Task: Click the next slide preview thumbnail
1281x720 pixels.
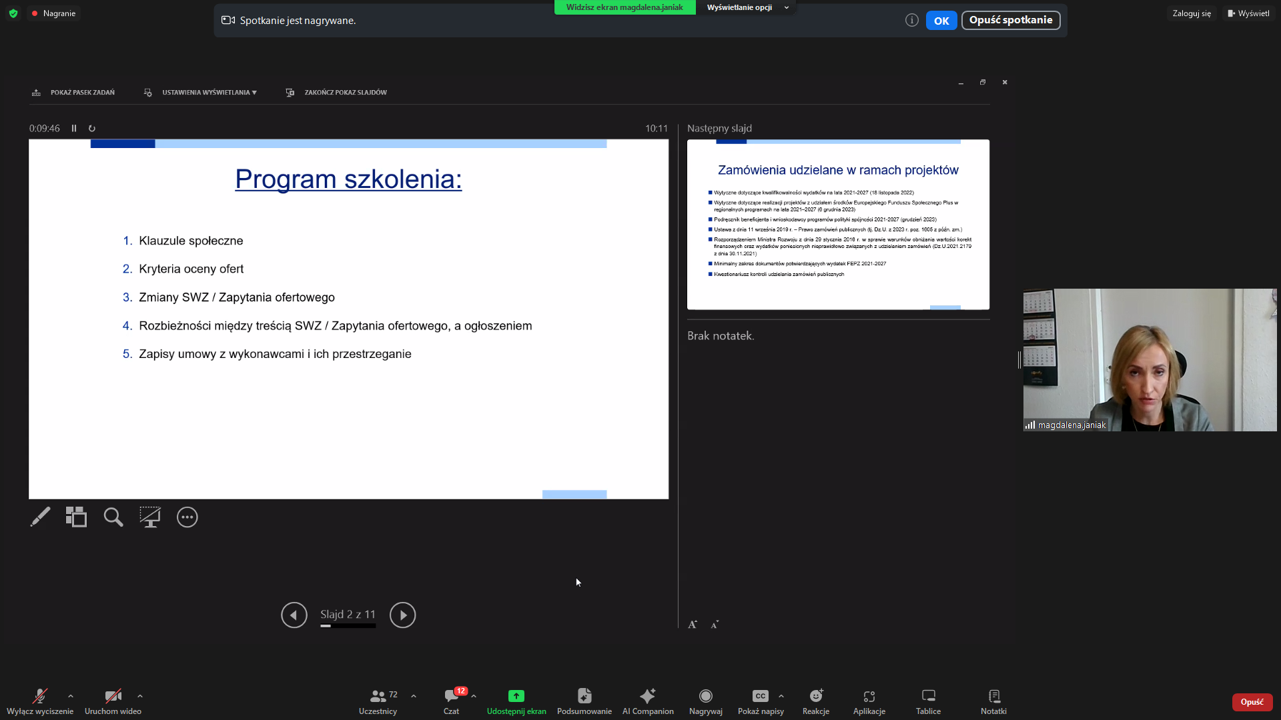Action: click(x=838, y=225)
